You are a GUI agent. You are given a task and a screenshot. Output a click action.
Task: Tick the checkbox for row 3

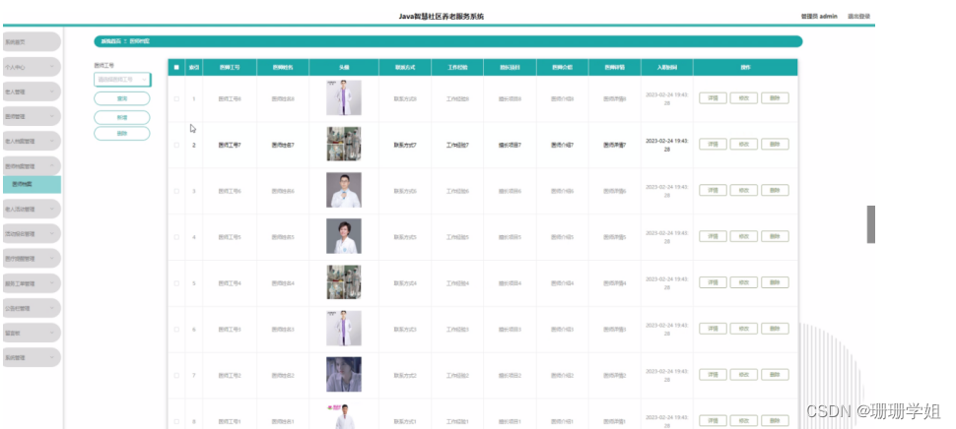coord(176,191)
